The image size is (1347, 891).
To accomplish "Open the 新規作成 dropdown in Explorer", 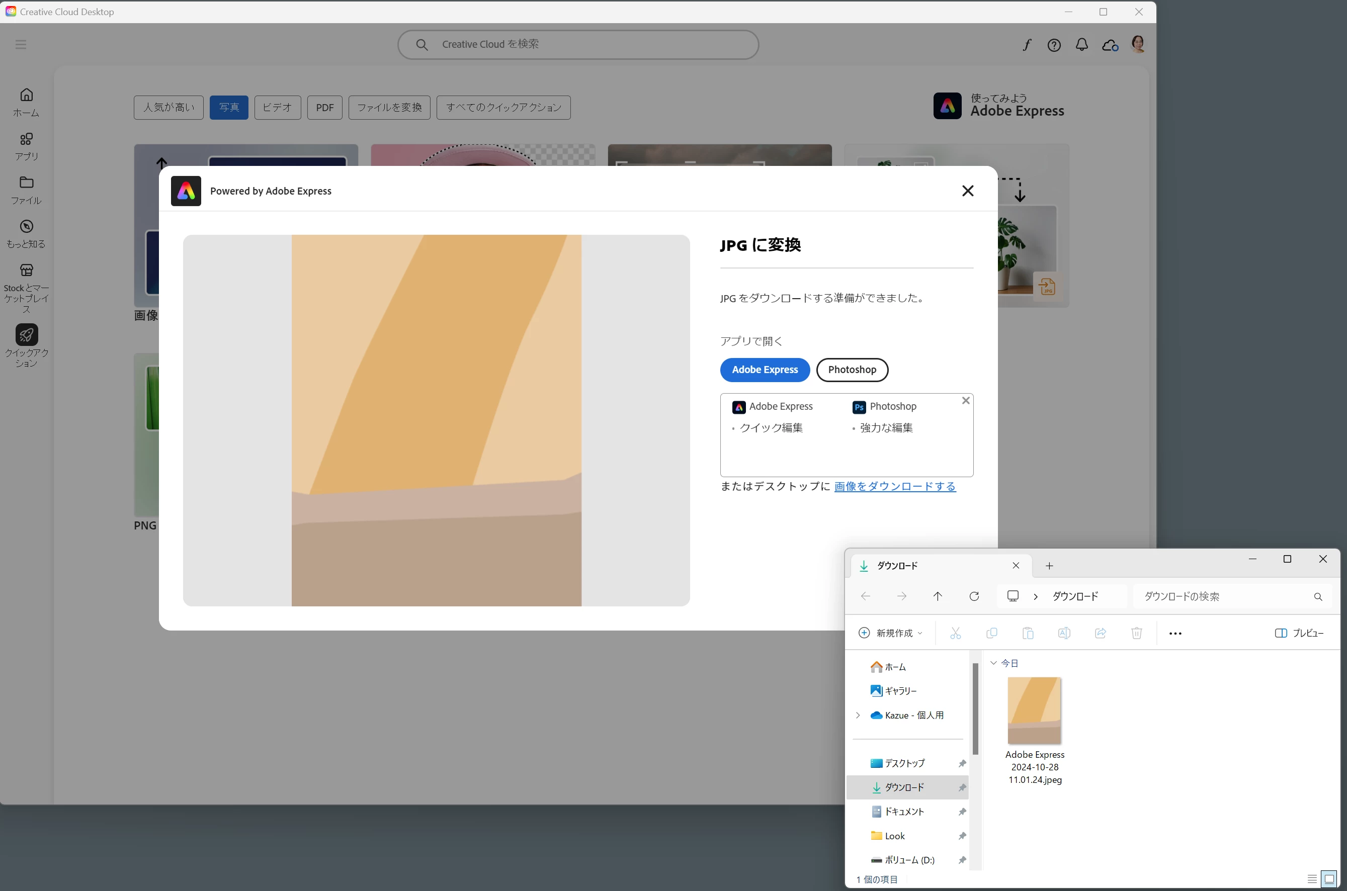I will [890, 633].
